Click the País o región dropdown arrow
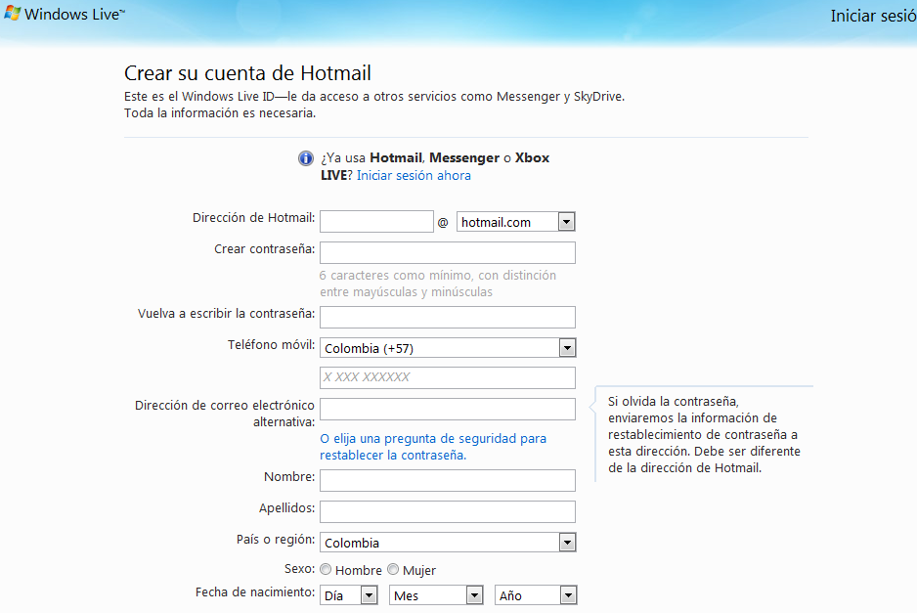This screenshot has width=917, height=613. (568, 542)
